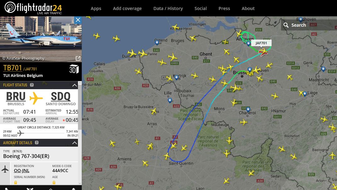Click the SDQ arrival airport link
Image resolution: width=337 pixels, height=190 pixels.
[x=61, y=96]
